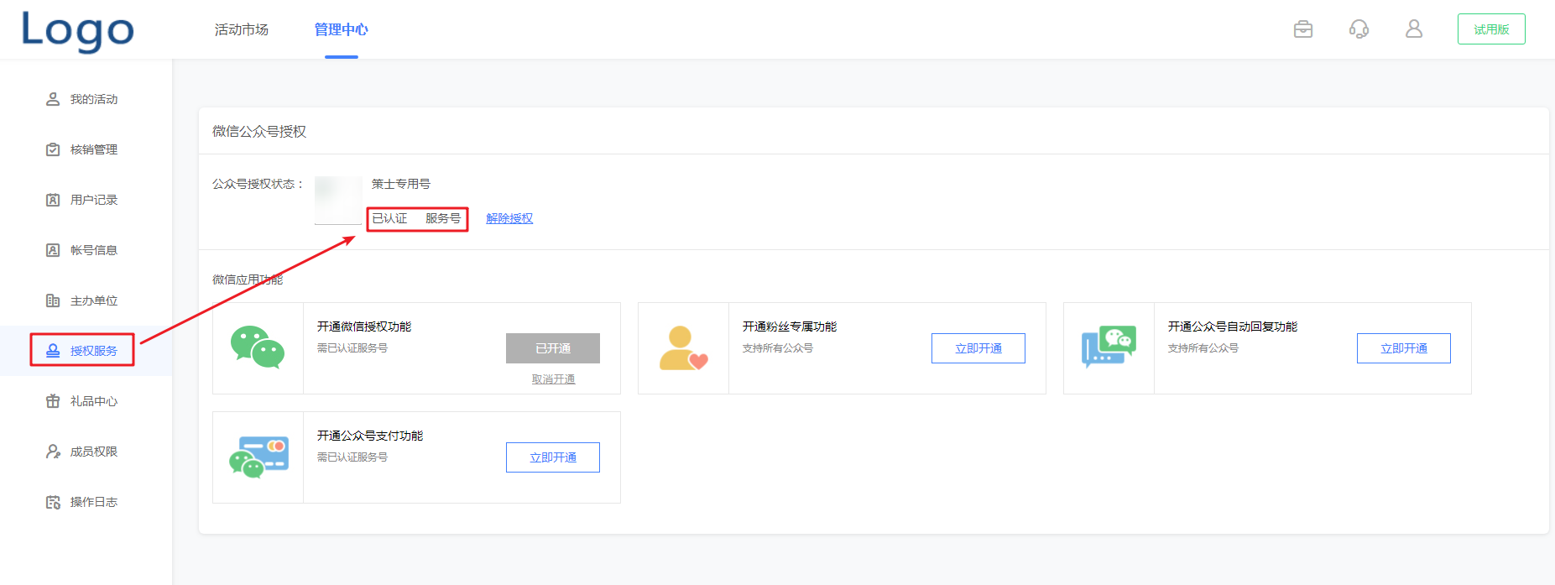This screenshot has height=585, width=1555.
Task: Click the fan-exclusive person with heart icon
Action: [683, 348]
